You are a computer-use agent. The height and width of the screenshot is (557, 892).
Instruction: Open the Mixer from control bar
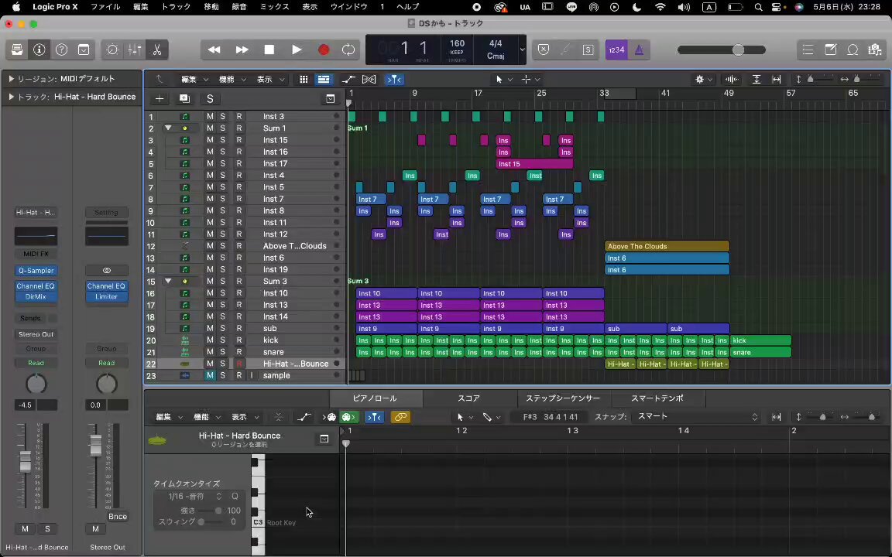[135, 50]
